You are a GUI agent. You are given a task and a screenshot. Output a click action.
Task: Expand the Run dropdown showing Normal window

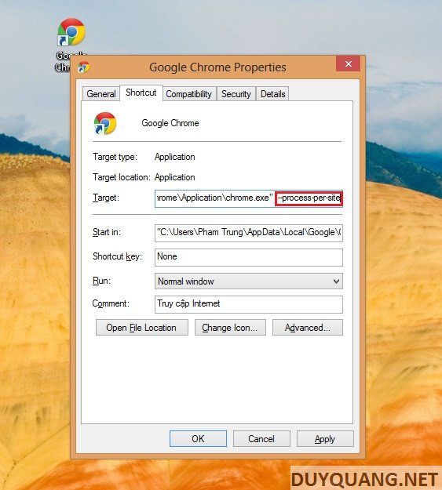[x=249, y=281]
